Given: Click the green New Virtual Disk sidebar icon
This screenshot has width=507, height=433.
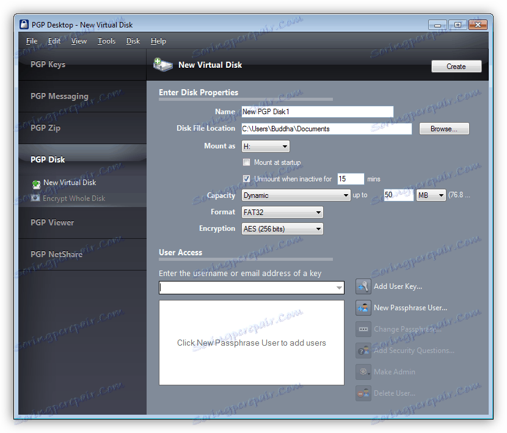Looking at the screenshot, I should point(36,184).
